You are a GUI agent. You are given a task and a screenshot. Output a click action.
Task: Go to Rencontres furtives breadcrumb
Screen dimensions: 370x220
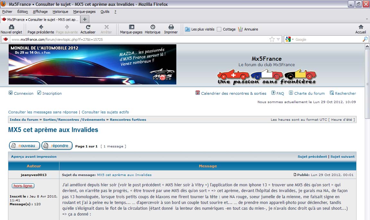click(128, 120)
